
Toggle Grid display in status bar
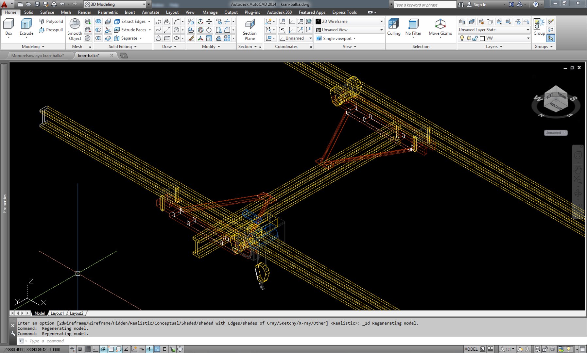tap(88, 349)
